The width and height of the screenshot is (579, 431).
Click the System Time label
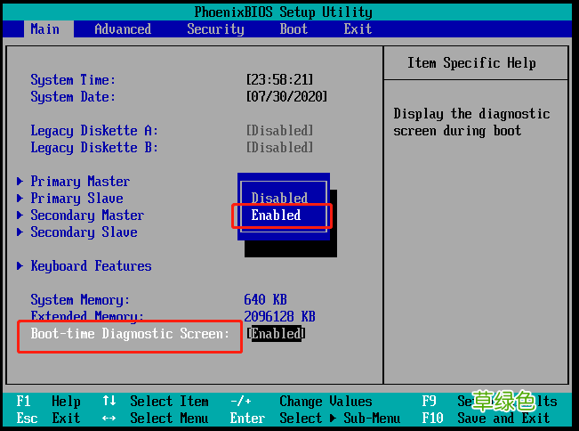pos(73,79)
